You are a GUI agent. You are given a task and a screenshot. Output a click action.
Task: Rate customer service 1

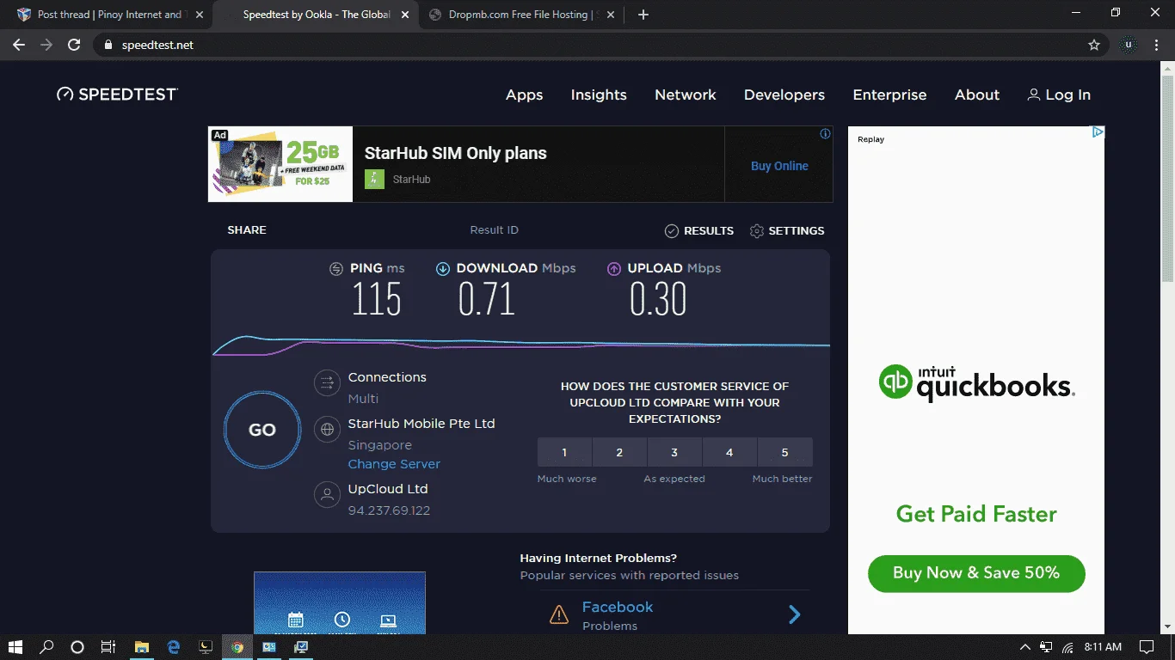pos(564,452)
